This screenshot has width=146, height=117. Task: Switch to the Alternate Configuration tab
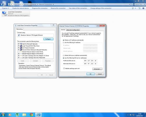[x=73, y=30]
